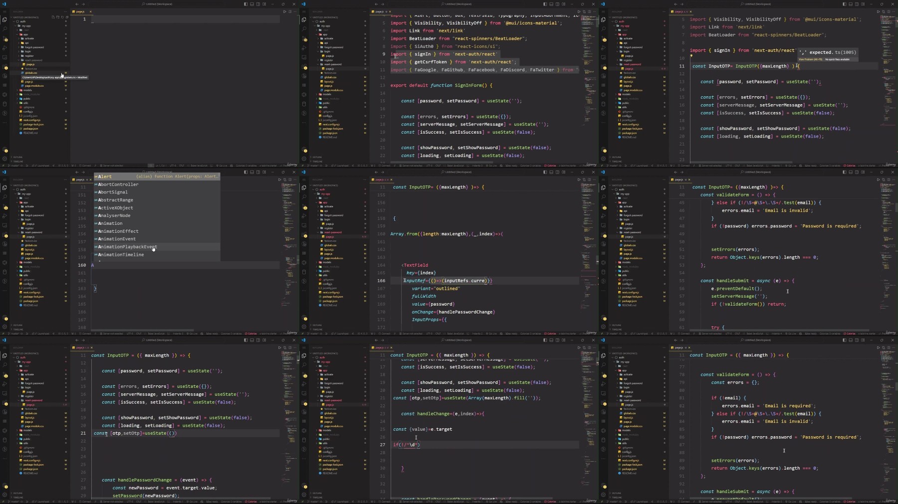
Task: Click CRLF in empty page.js window status bar
Action: tap(182, 166)
